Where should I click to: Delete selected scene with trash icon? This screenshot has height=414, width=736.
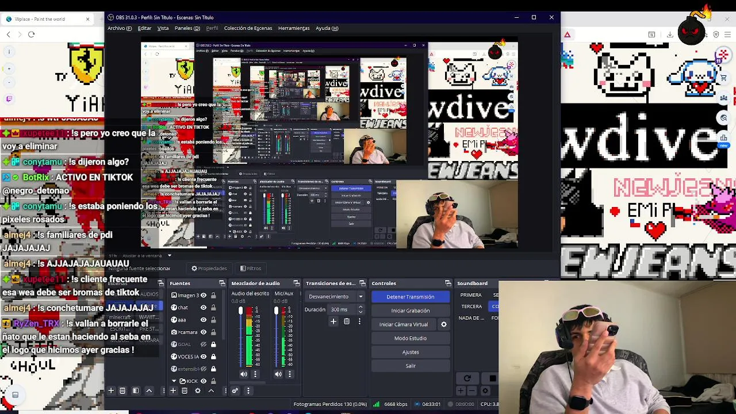tap(122, 391)
